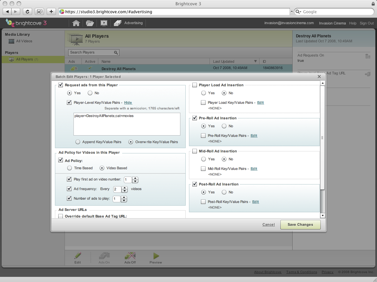Open the players screen icon in top nav
377x282 pixels.
104,23
